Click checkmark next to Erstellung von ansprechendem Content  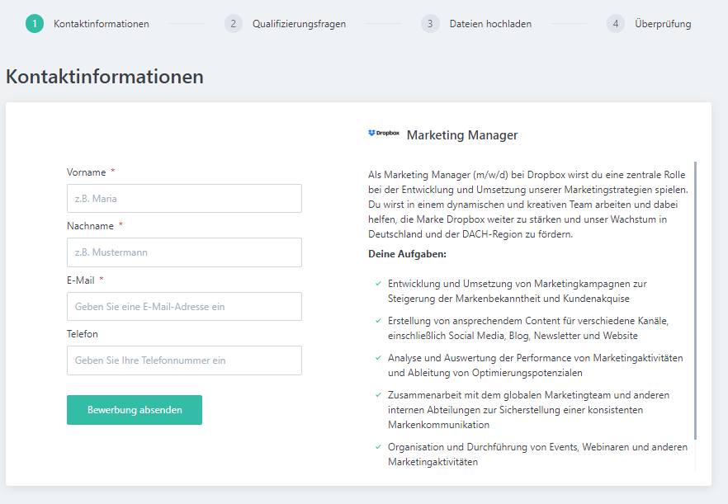coord(378,320)
